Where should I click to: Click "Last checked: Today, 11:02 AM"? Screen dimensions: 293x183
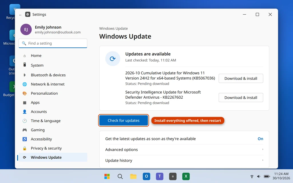pyautogui.click(x=151, y=60)
